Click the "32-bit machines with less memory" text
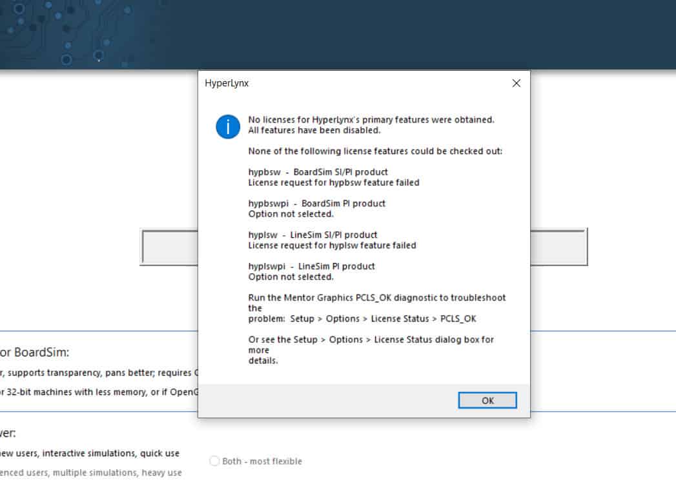Viewport: 676px width, 482px height. pos(77,392)
